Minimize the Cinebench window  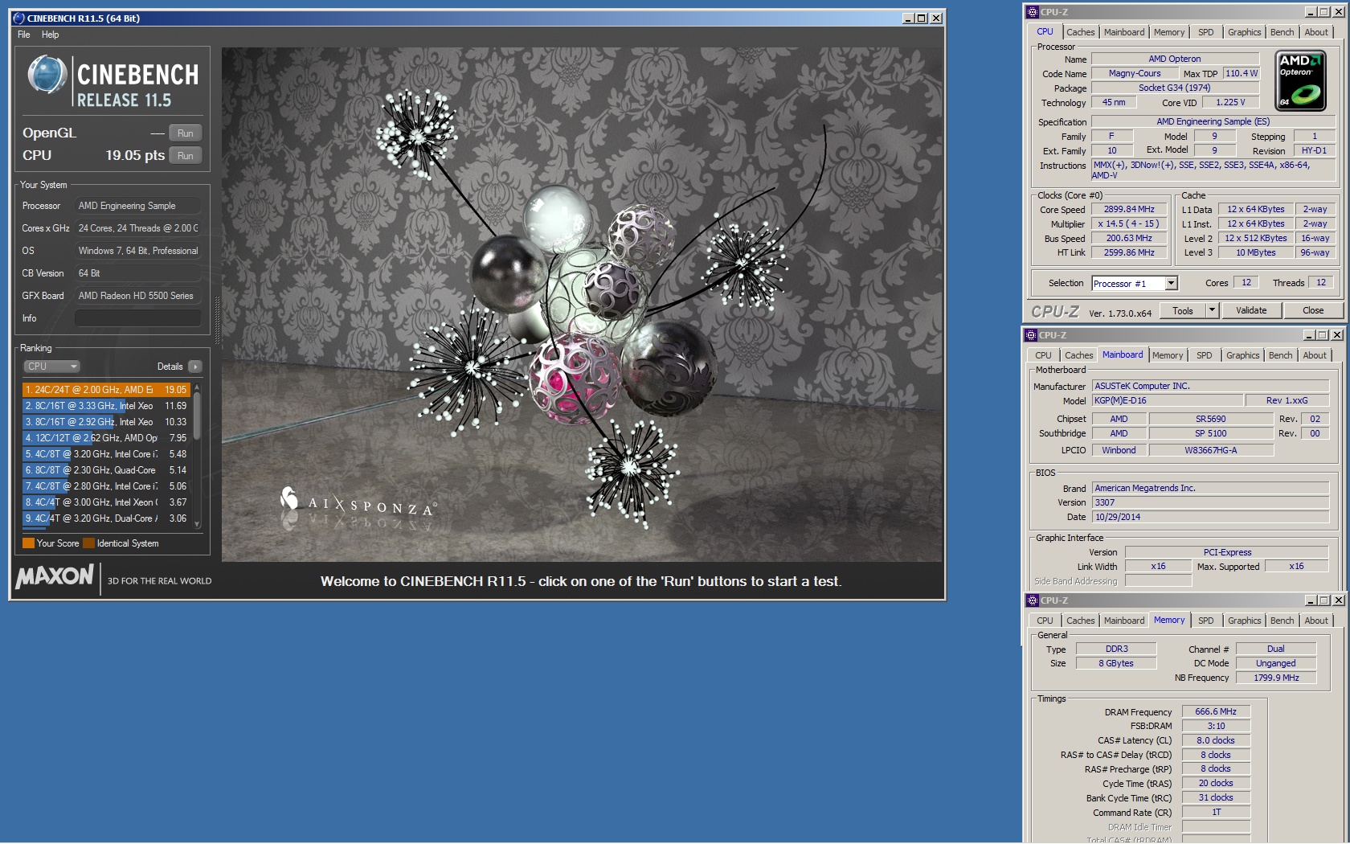coord(908,18)
